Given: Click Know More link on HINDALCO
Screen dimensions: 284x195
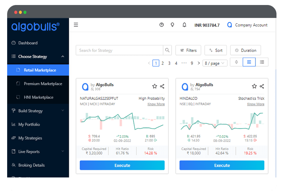Looking at the screenshot, I should coord(255,104).
